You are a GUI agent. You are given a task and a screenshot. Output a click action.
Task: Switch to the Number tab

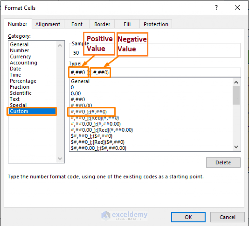[18, 24]
